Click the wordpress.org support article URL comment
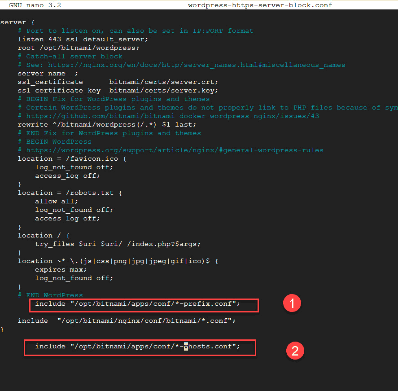 171,150
